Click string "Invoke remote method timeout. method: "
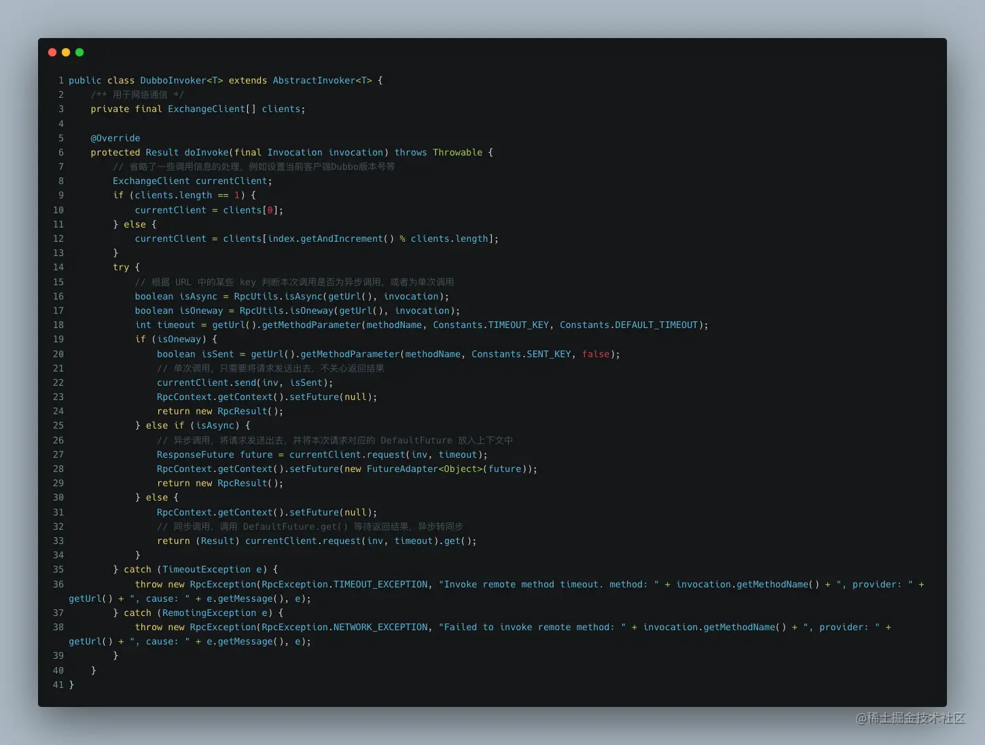985x745 pixels. point(549,584)
